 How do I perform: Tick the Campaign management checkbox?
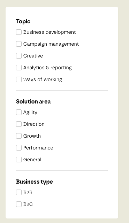tap(19, 44)
